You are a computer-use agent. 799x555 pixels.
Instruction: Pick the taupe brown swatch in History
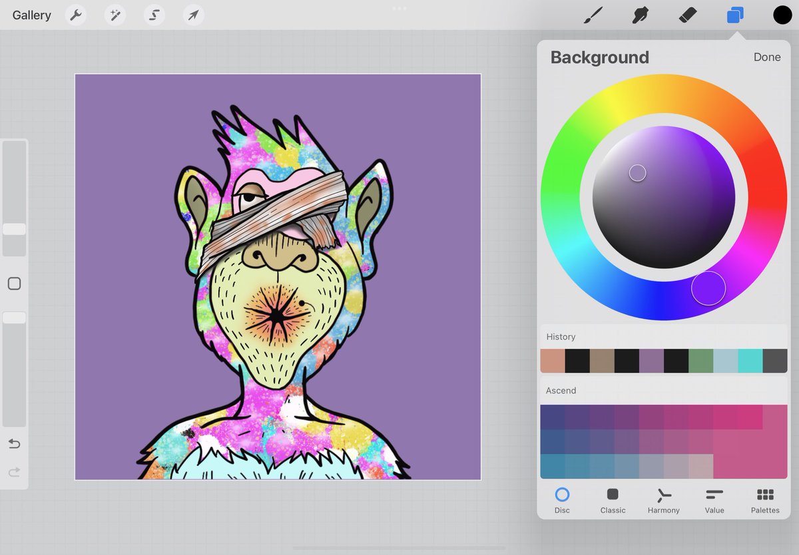pos(602,361)
